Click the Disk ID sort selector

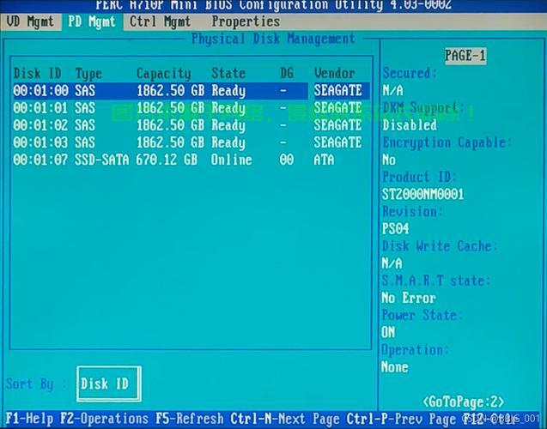coord(109,384)
